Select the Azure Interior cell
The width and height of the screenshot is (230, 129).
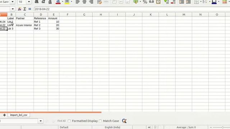25,25
